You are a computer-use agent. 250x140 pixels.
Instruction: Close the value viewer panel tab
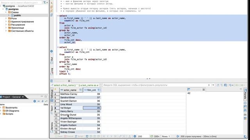pyautogui.click(x=204, y=90)
